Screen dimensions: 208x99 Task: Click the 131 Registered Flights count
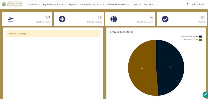(48, 17)
